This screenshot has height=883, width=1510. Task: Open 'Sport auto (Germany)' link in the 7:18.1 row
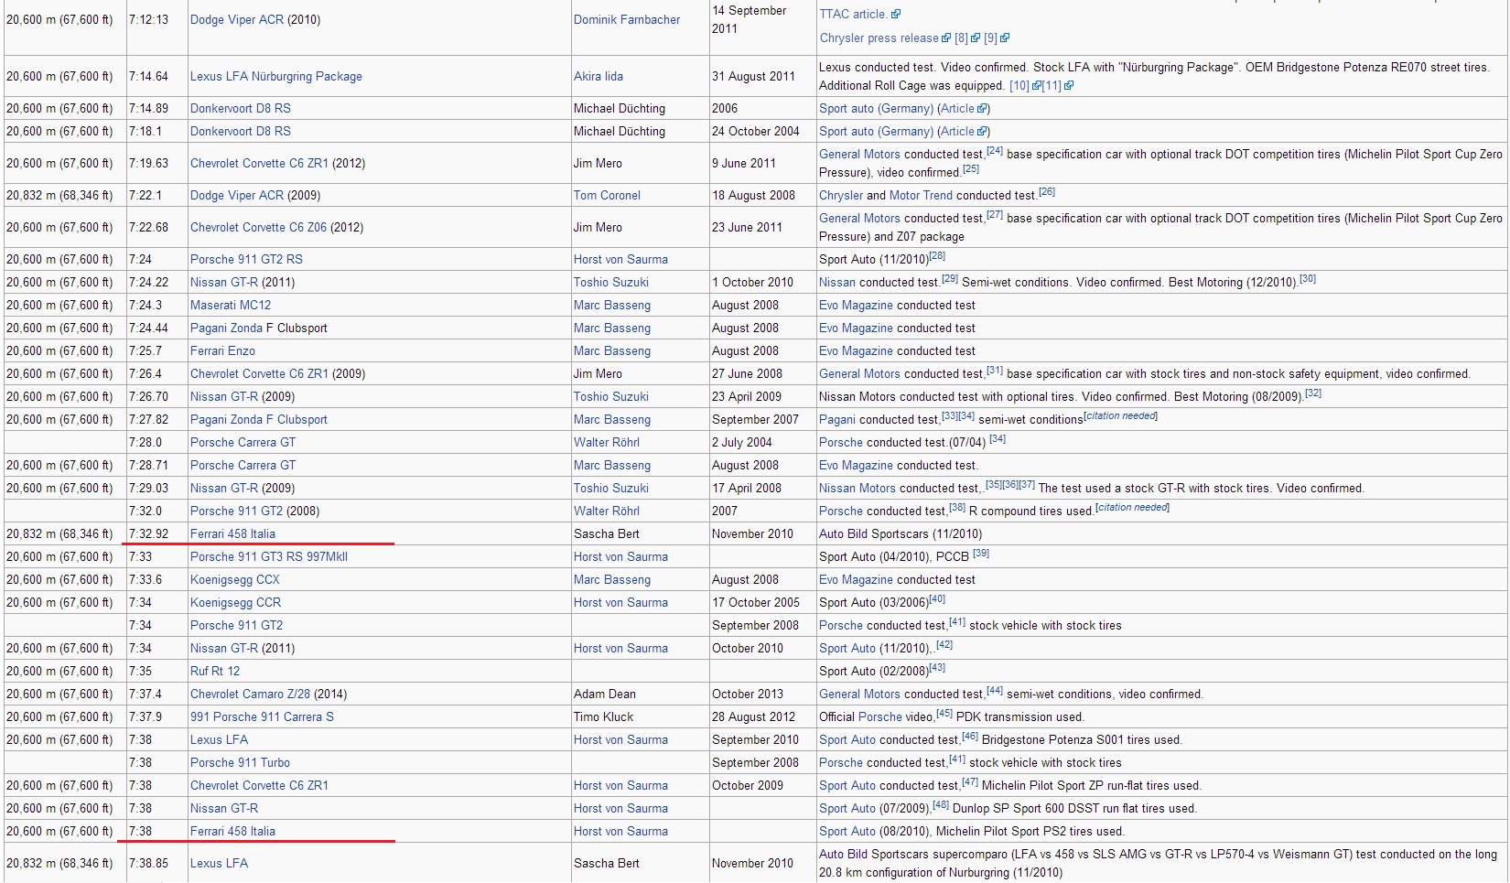(x=876, y=131)
